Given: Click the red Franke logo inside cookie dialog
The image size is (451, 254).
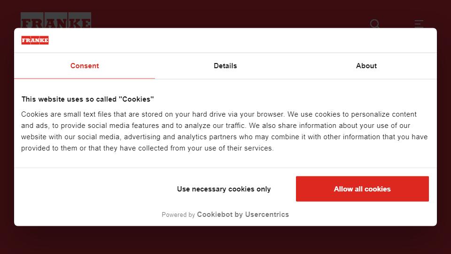Looking at the screenshot, I should (35, 40).
